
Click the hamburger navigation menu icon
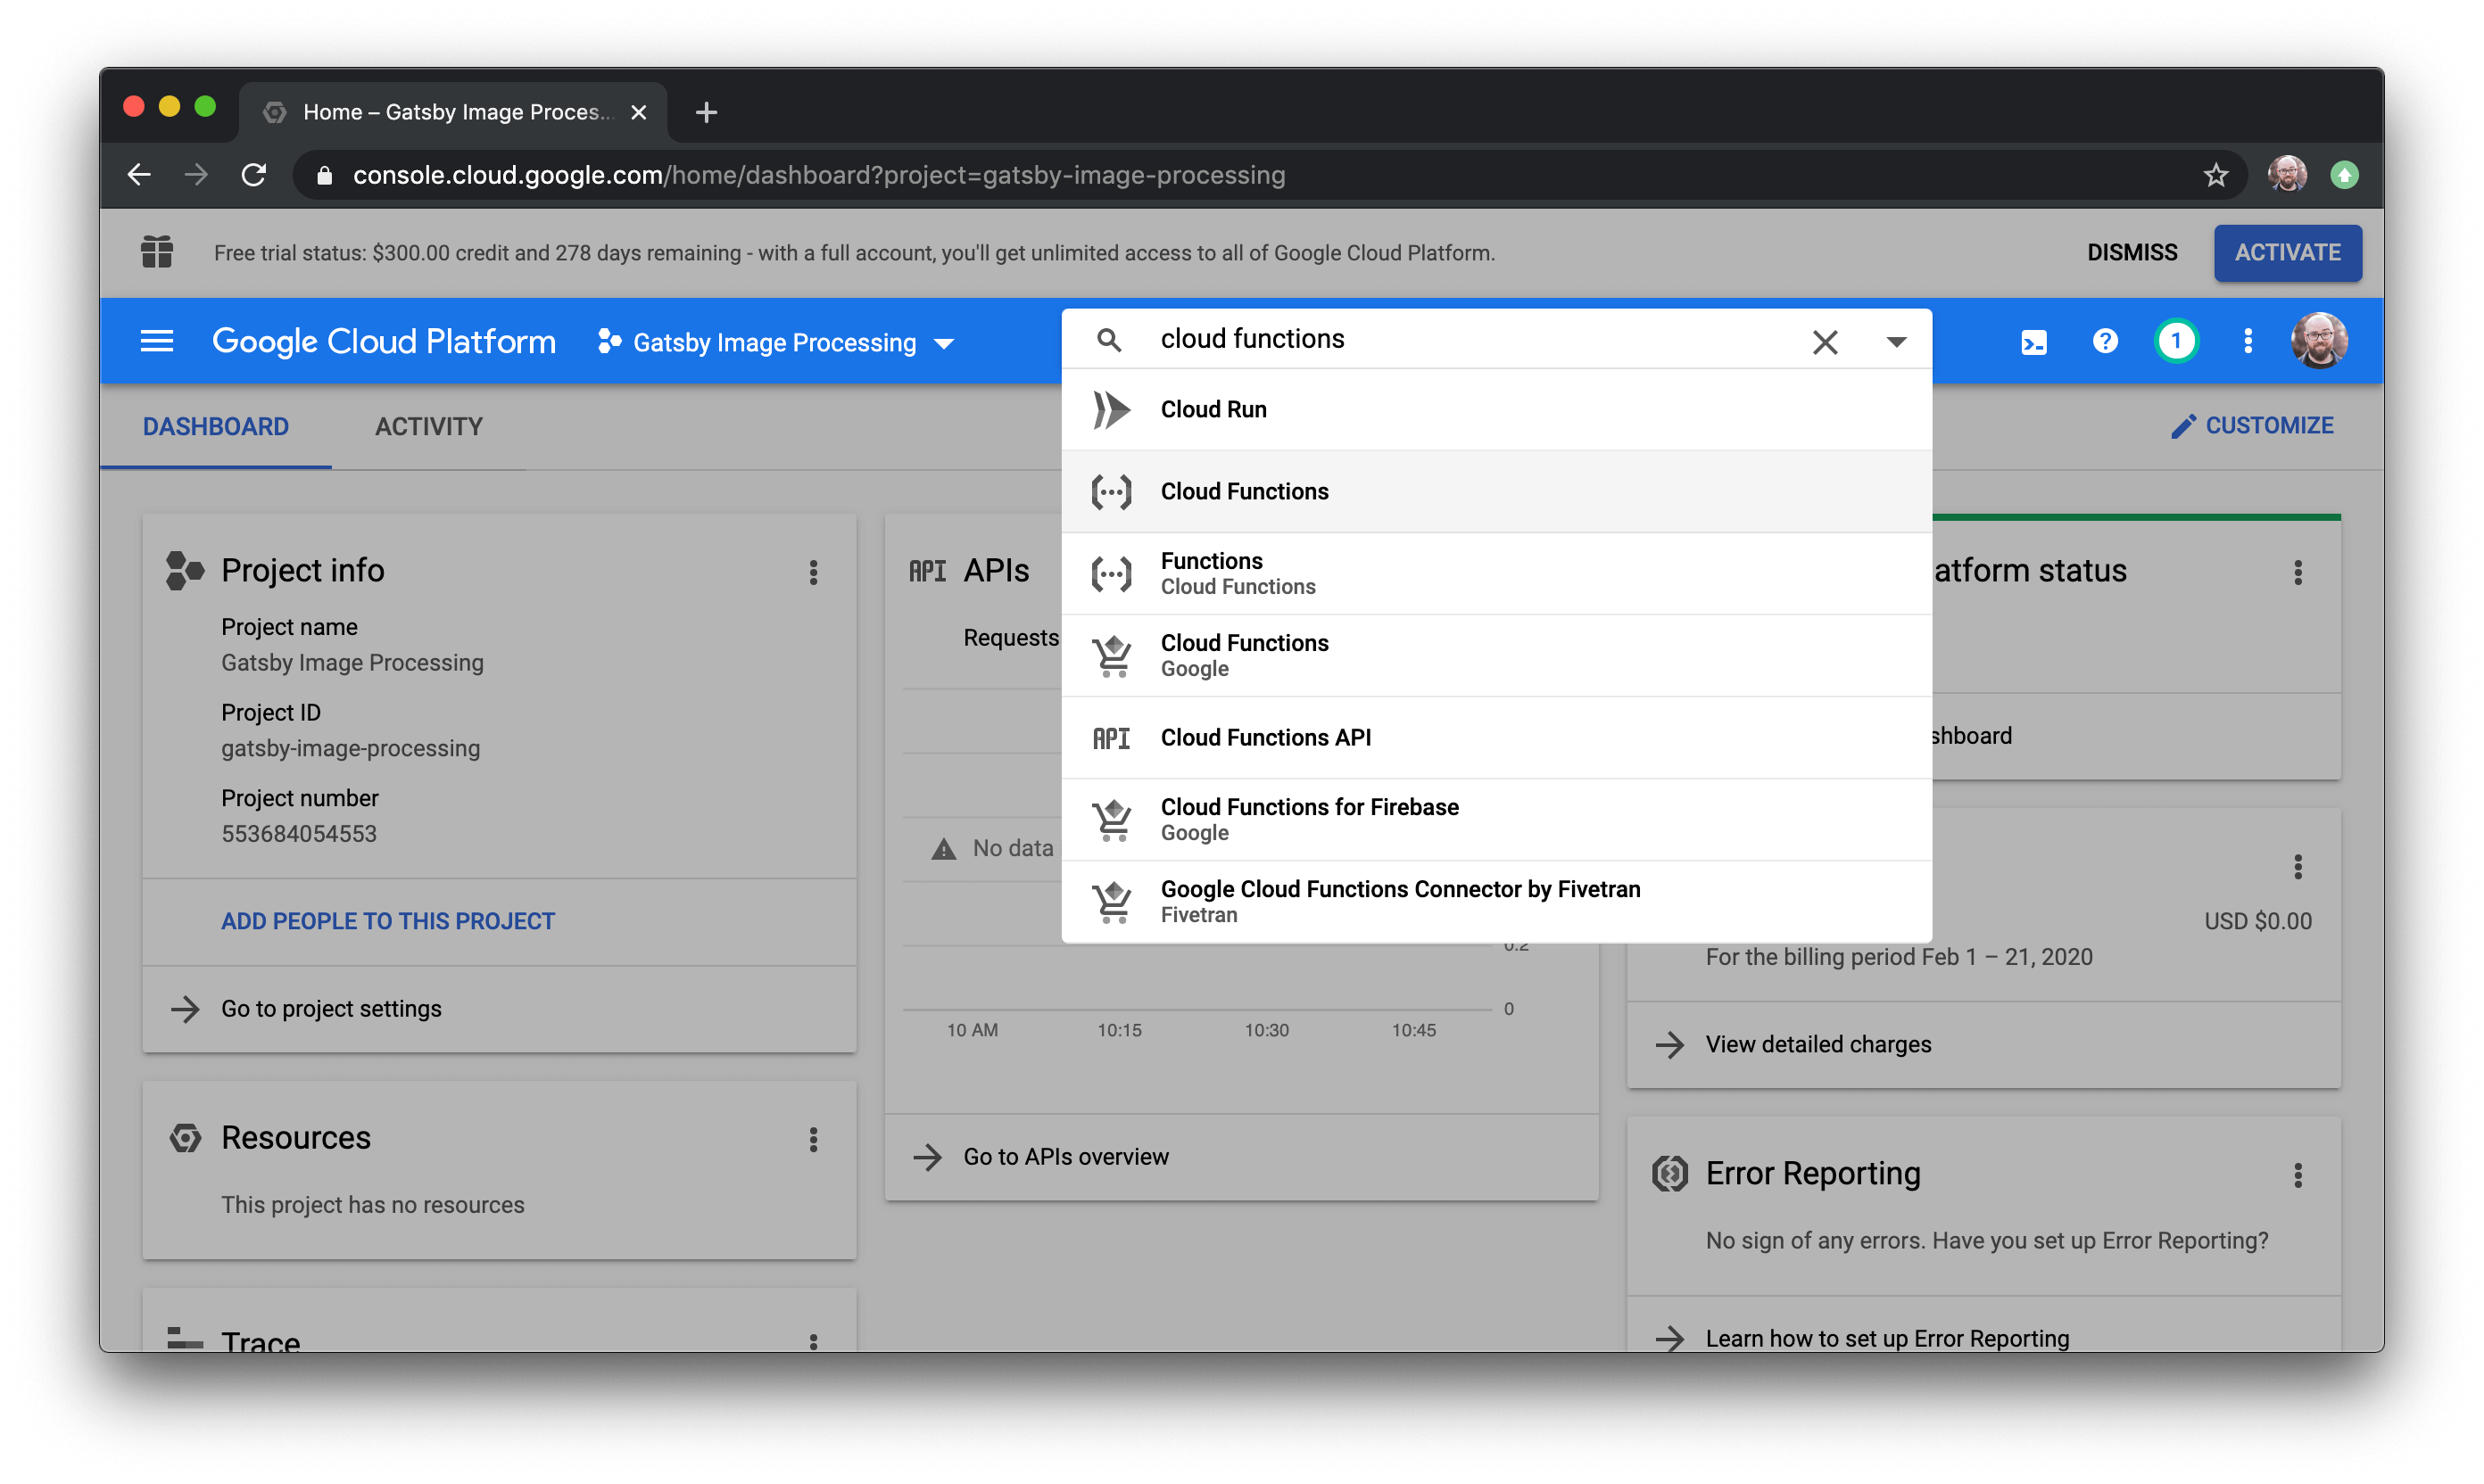coord(155,342)
